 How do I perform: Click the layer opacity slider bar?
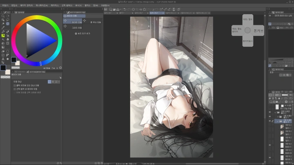(285, 95)
